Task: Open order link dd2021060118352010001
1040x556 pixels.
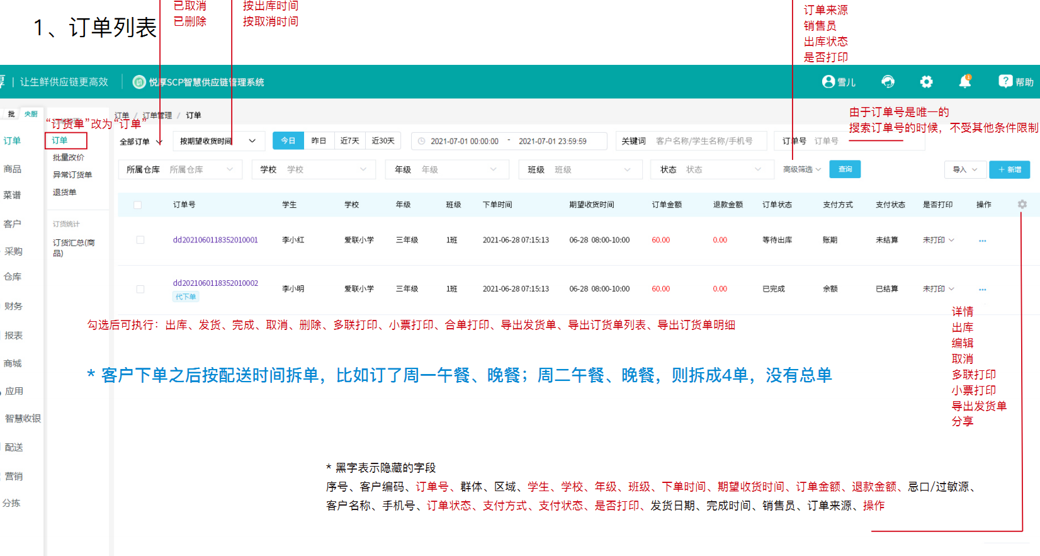Action: click(x=215, y=240)
